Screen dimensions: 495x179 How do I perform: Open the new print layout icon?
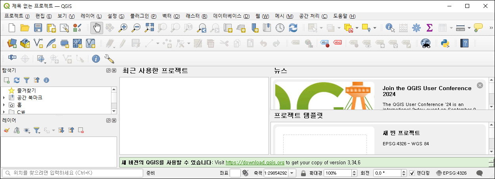pyautogui.click(x=51, y=28)
